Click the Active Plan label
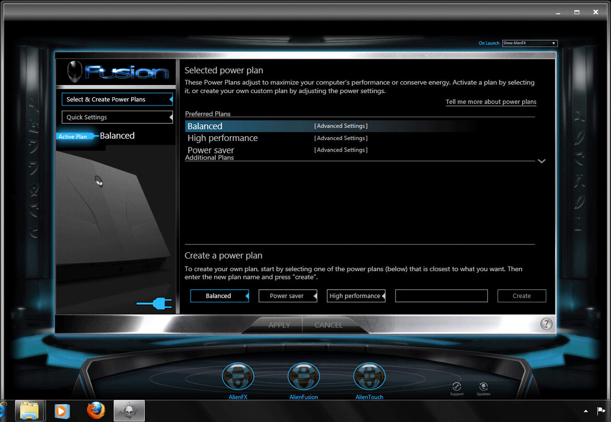 (73, 136)
